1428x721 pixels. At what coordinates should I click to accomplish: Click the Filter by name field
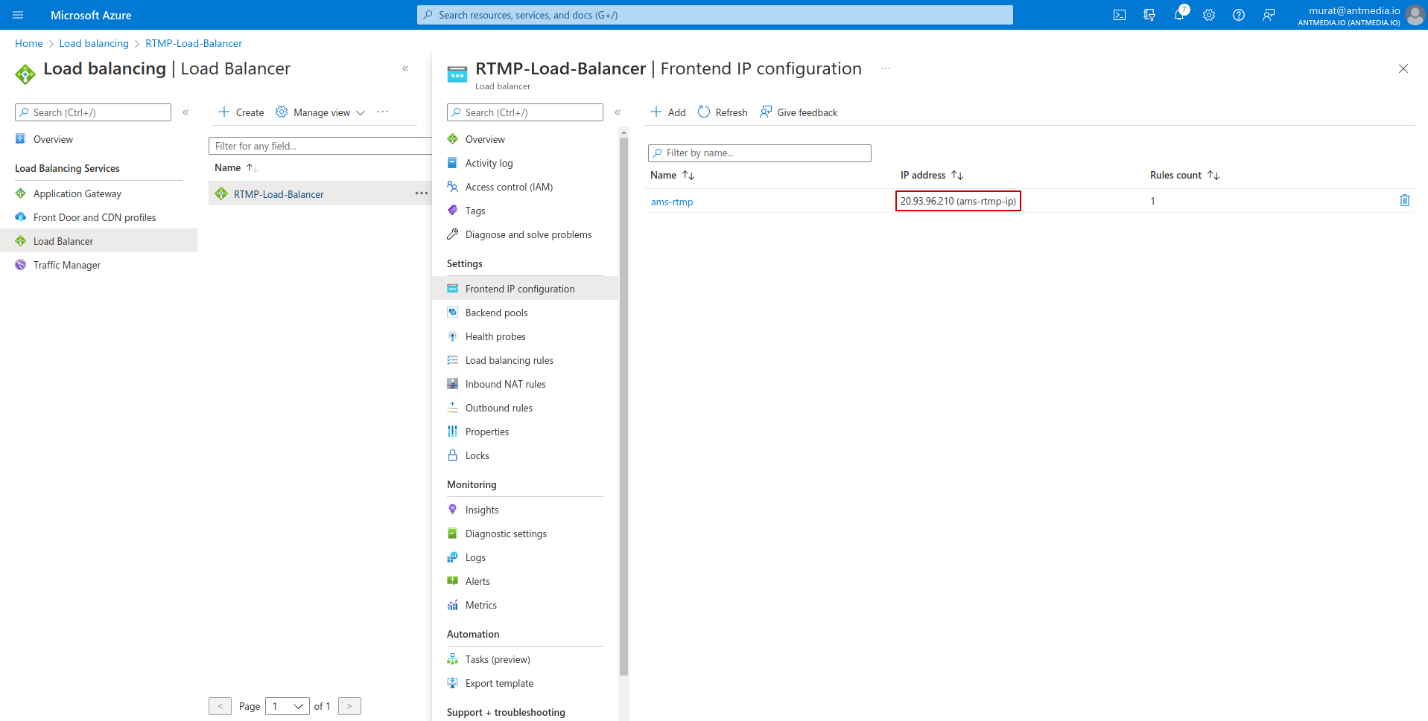click(760, 153)
